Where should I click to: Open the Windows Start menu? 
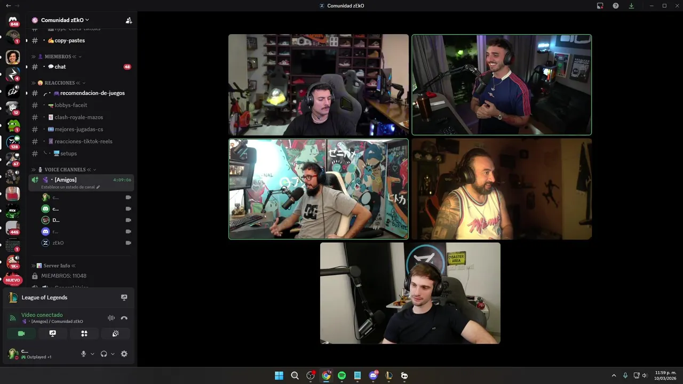[x=279, y=375]
